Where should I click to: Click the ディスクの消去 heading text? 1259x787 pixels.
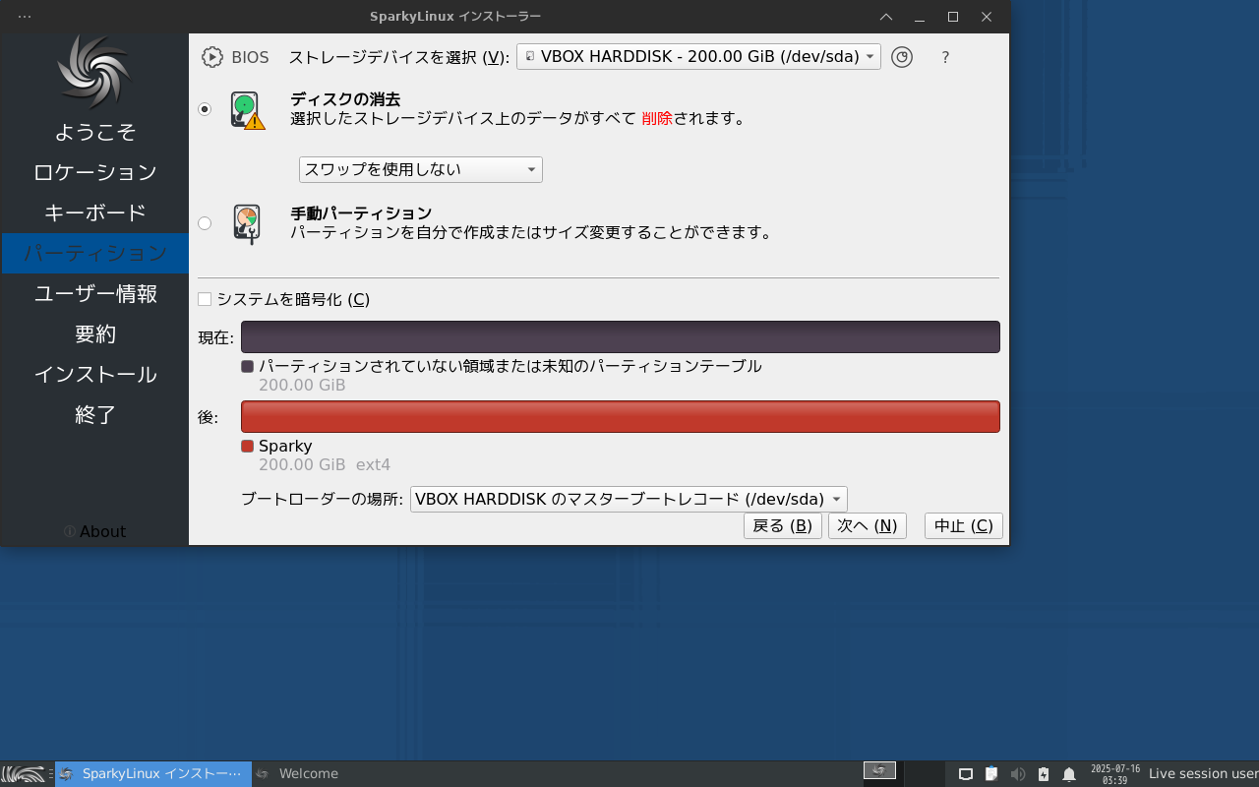[345, 99]
